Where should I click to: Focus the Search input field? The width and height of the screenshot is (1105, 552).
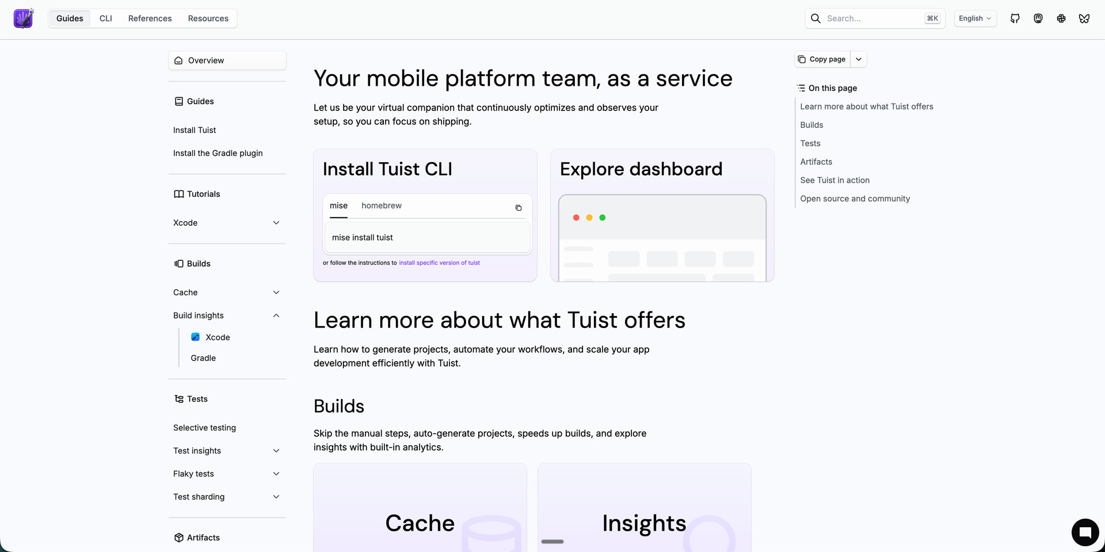pyautogui.click(x=872, y=18)
